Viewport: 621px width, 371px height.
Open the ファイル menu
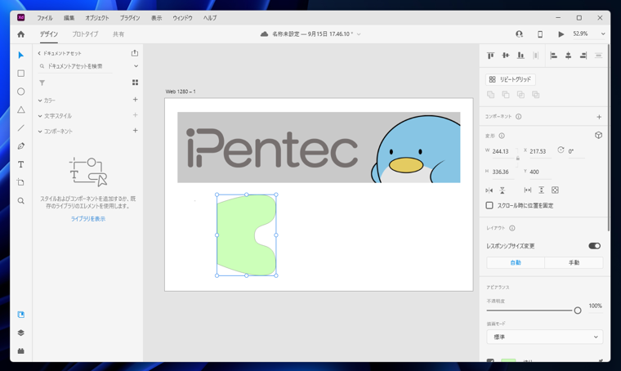[x=45, y=18]
